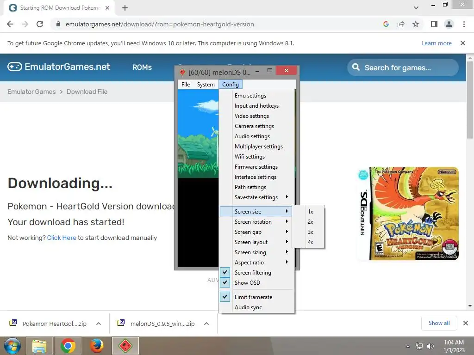
Task: Open Emu settings
Action: tap(256, 96)
